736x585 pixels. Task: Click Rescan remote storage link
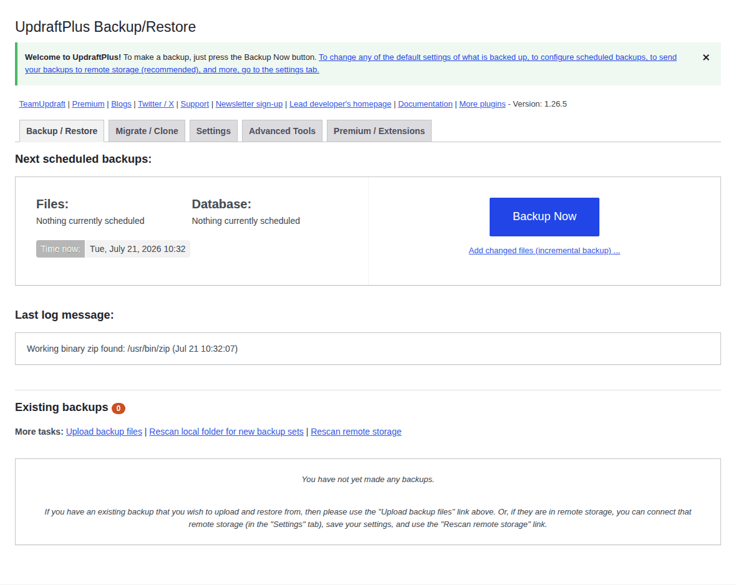pyautogui.click(x=356, y=432)
